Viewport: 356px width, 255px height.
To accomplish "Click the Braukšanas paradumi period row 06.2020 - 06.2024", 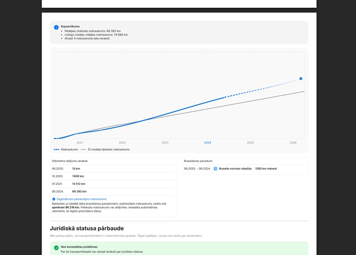I will point(245,169).
